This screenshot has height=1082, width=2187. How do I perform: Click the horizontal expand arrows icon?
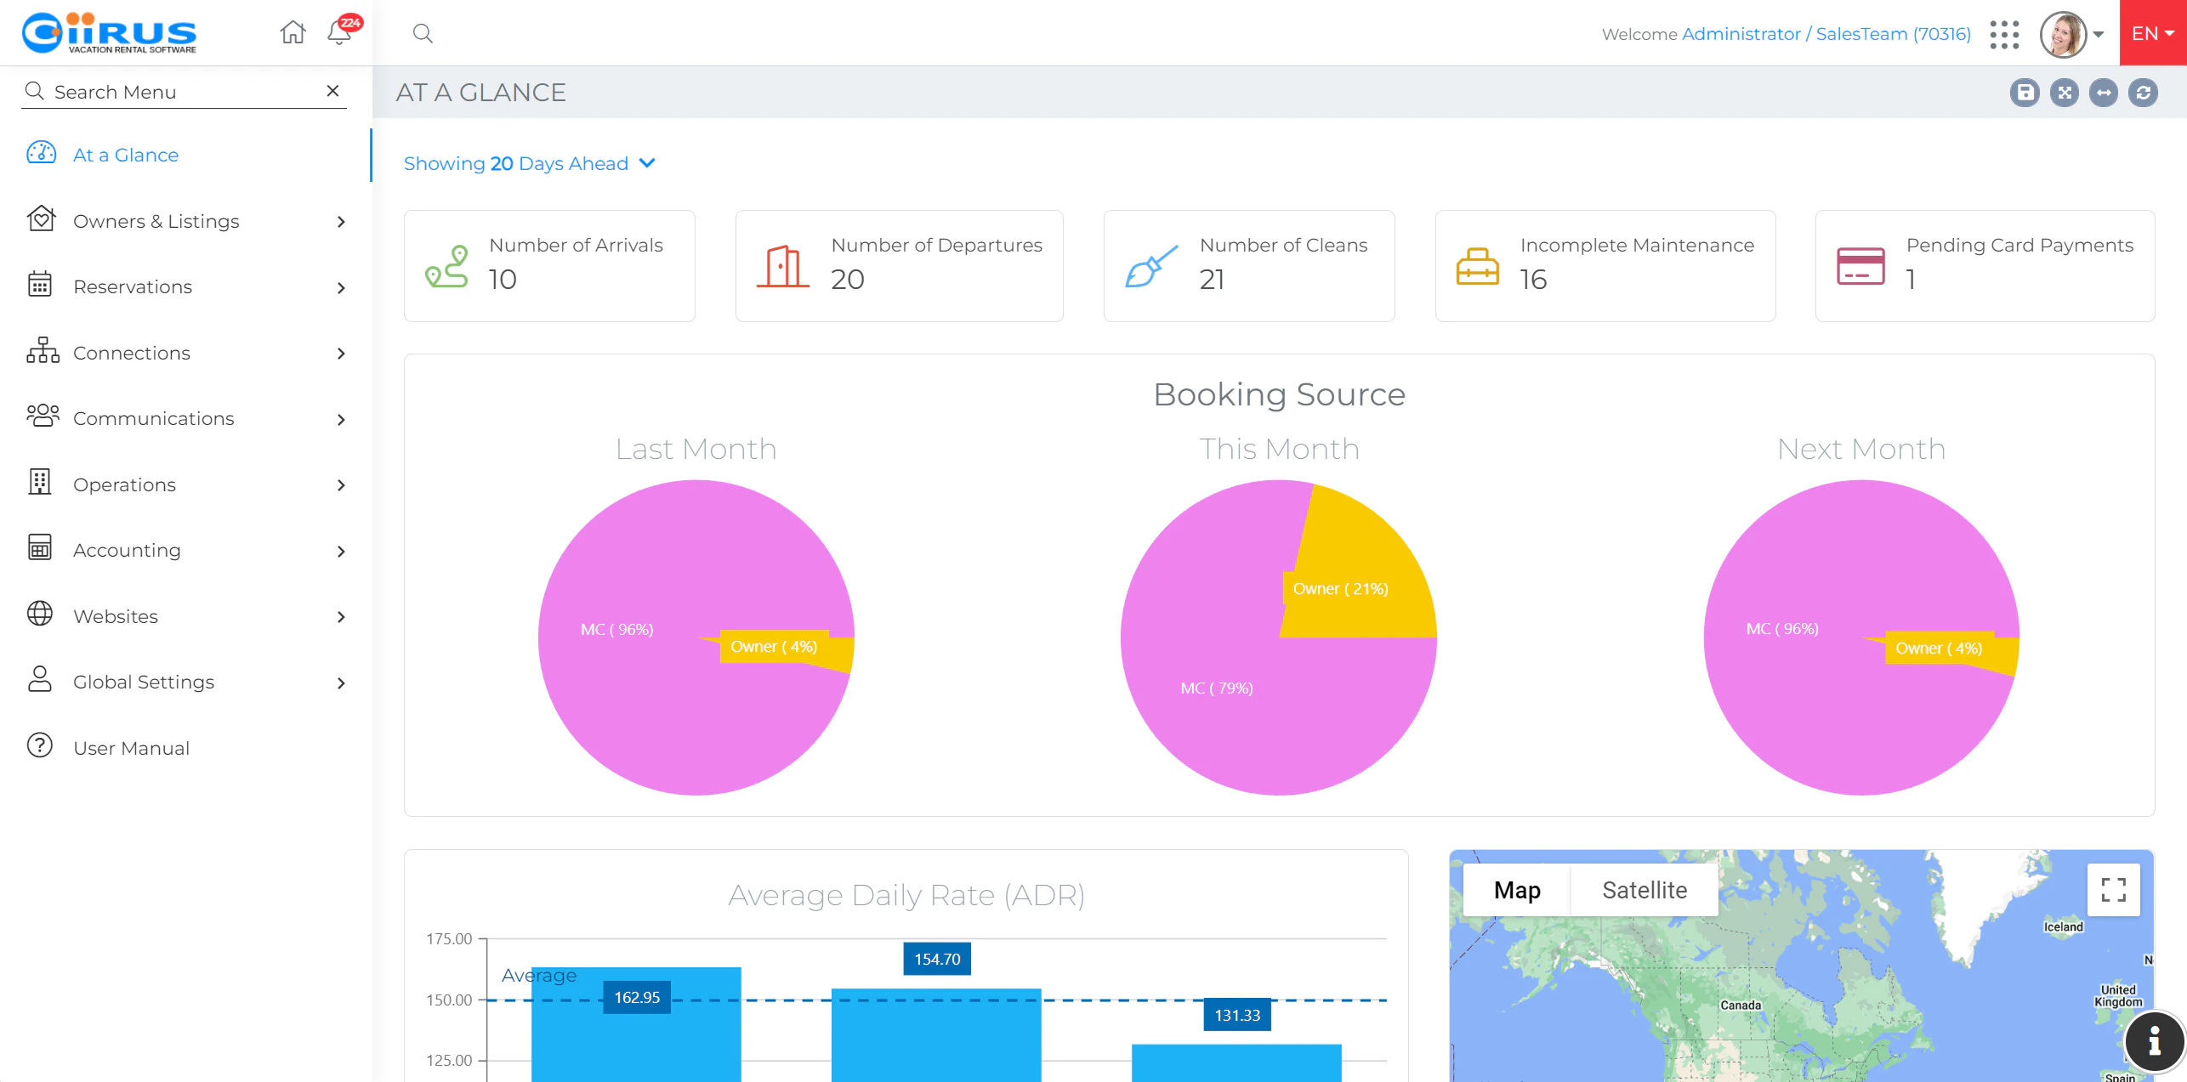pos(2104,93)
